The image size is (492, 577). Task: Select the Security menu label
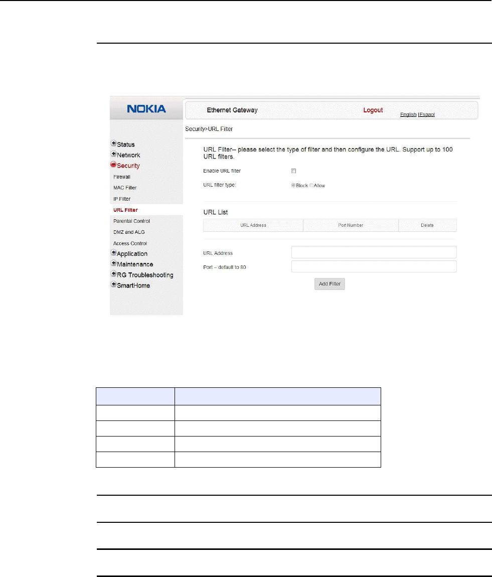point(128,166)
